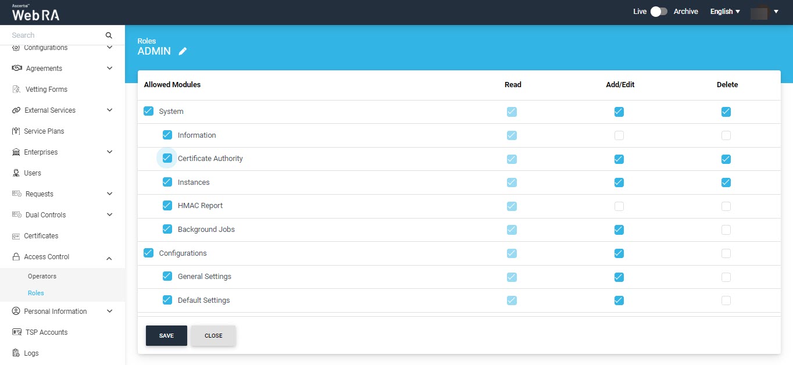
Task: Enable Add/Edit for Information row
Action: point(619,135)
